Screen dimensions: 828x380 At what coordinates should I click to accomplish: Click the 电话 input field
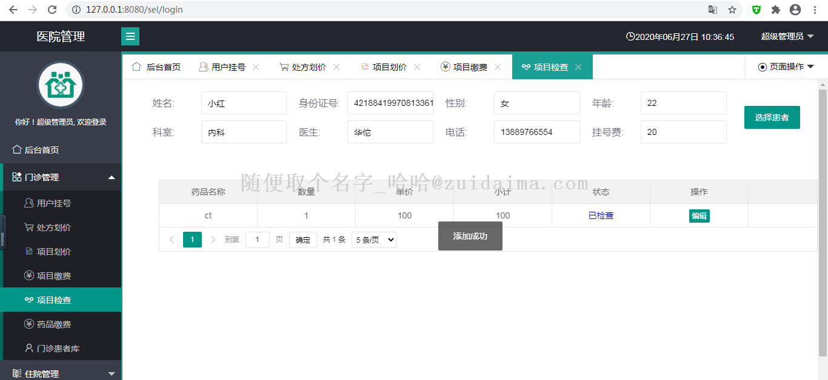pos(537,132)
